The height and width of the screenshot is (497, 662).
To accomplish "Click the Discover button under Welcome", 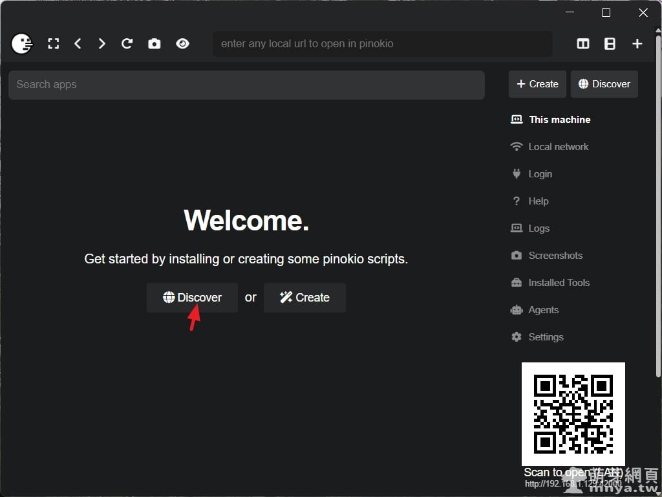I will pyautogui.click(x=192, y=298).
